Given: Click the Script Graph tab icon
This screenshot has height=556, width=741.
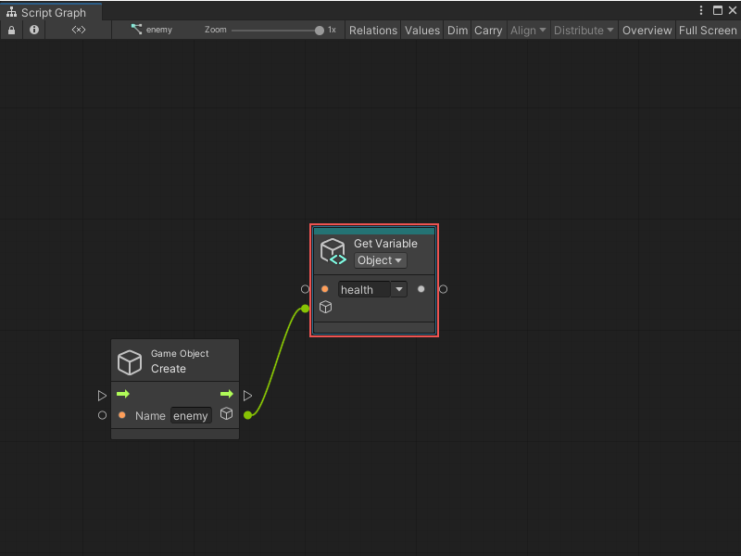Looking at the screenshot, I should [11, 12].
